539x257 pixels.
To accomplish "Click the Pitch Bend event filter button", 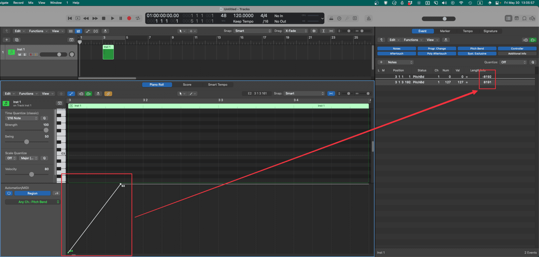I will point(477,49).
